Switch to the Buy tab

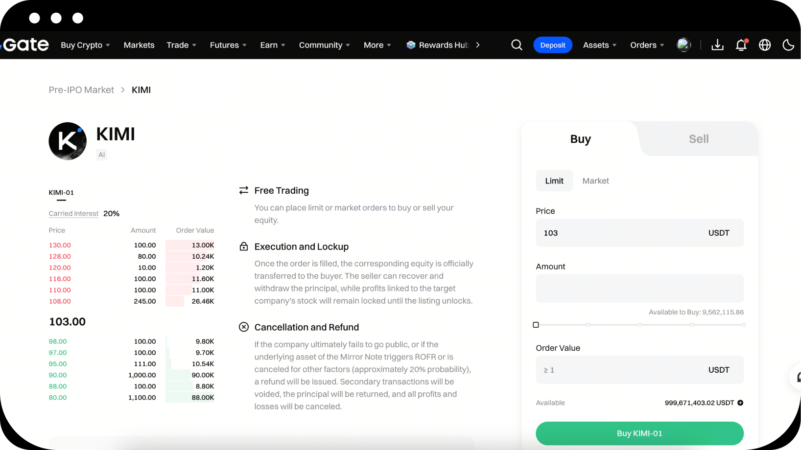point(581,139)
